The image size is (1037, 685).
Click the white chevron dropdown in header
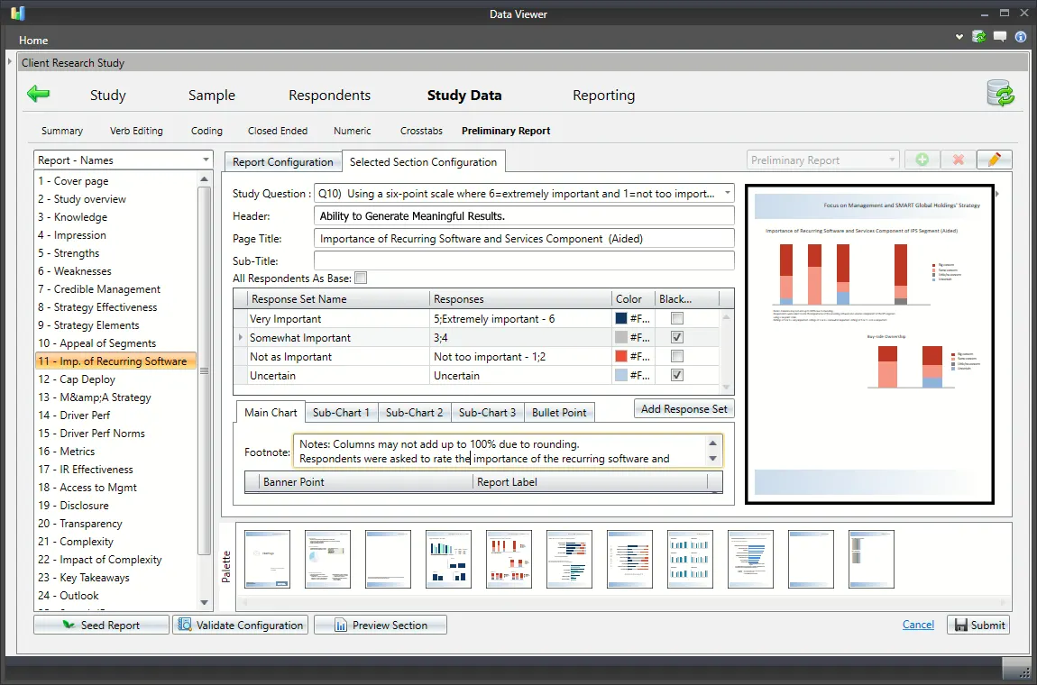coord(959,37)
